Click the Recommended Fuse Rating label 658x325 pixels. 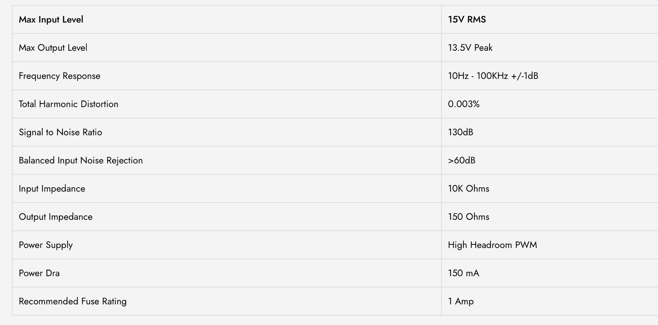[x=73, y=301]
